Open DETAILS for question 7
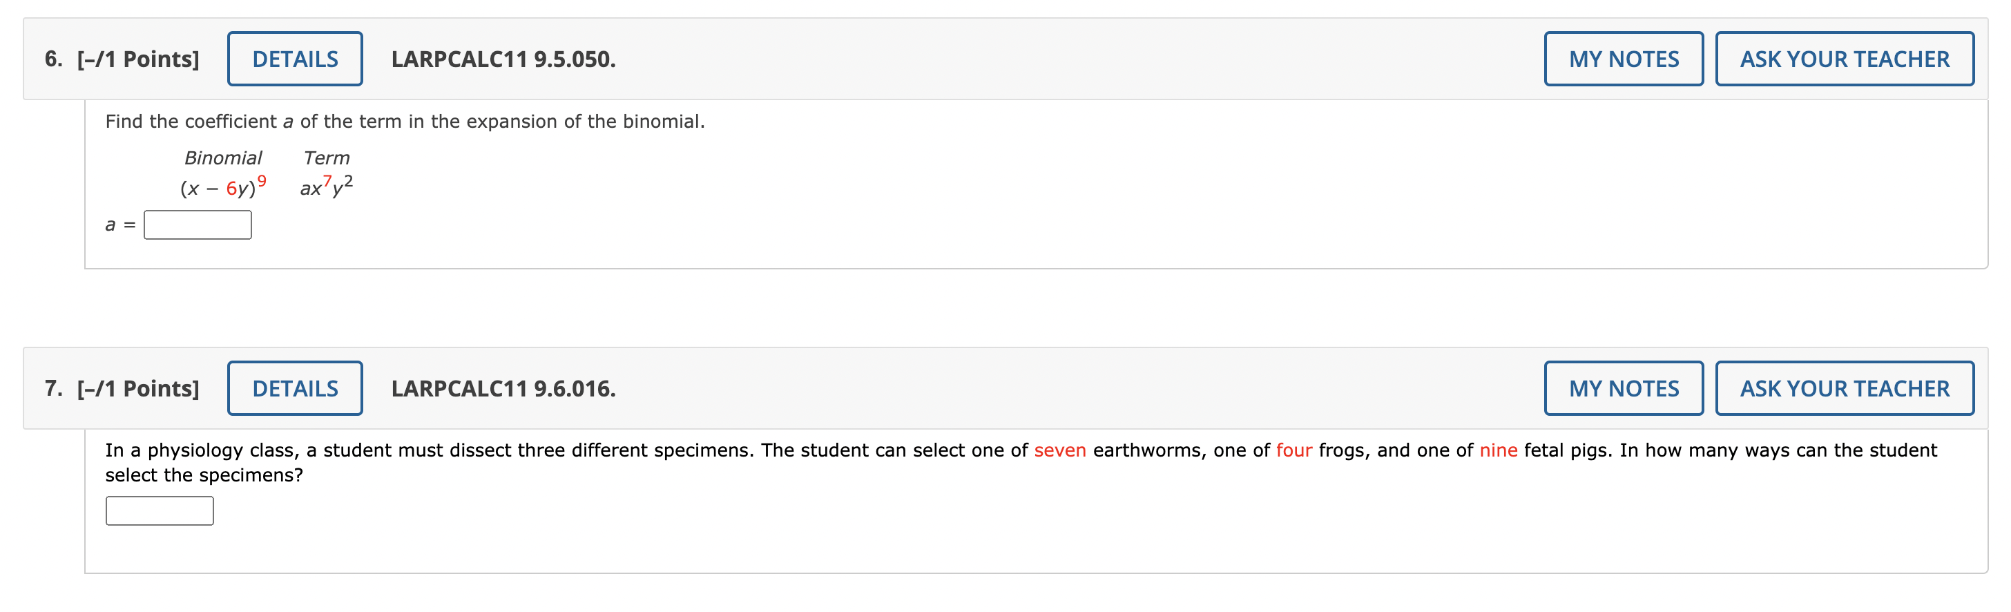Image resolution: width=2011 pixels, height=612 pixels. pyautogui.click(x=294, y=388)
